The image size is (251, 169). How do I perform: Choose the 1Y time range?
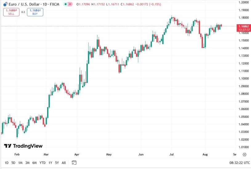(50, 163)
